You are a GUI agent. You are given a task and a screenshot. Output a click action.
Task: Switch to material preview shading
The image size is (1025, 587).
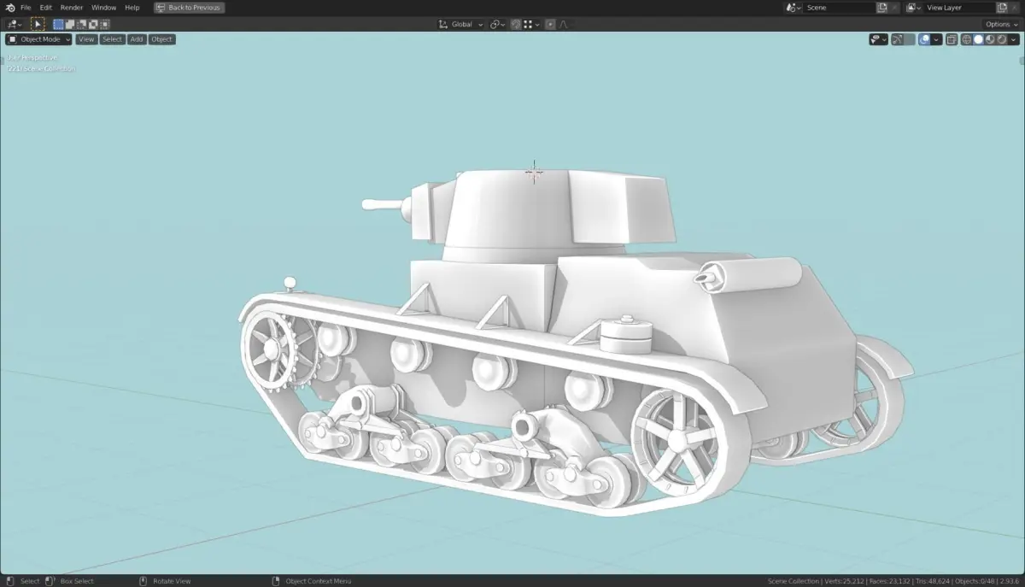(990, 39)
